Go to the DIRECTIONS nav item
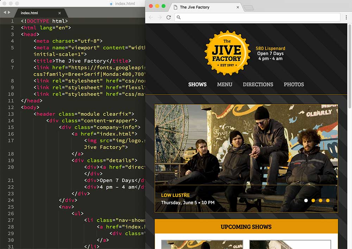Screen dimensions: 352x249 pos(258,84)
